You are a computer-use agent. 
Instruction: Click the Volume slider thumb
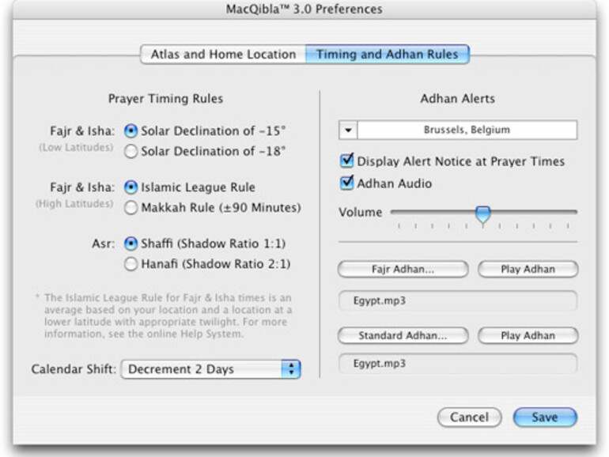tap(483, 215)
